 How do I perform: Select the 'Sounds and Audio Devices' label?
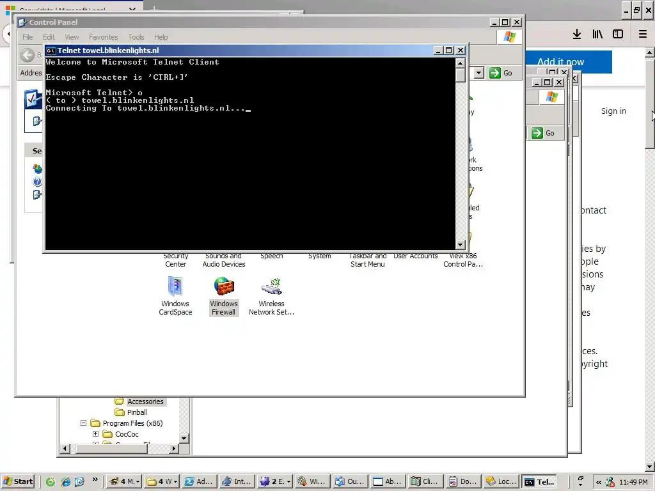[x=224, y=260]
